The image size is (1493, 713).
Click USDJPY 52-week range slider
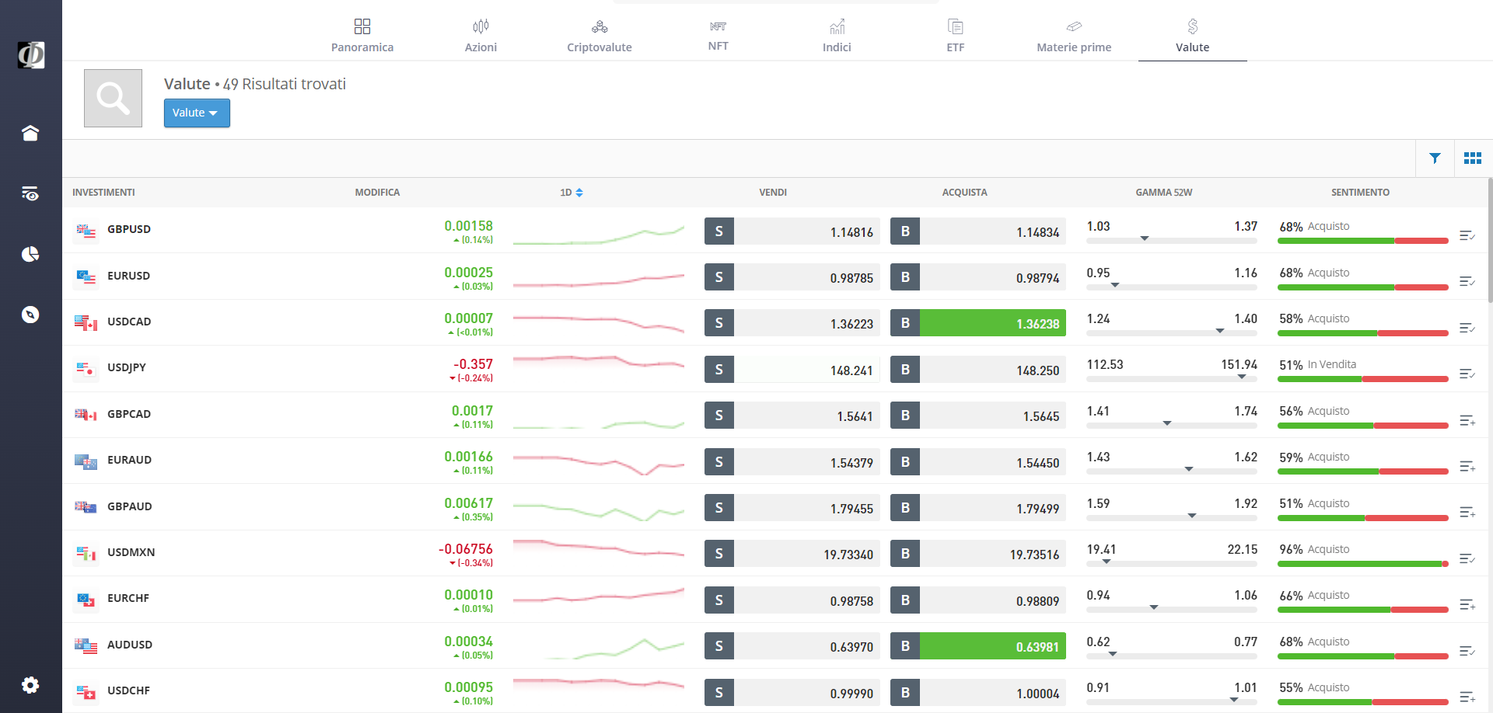tap(1172, 378)
